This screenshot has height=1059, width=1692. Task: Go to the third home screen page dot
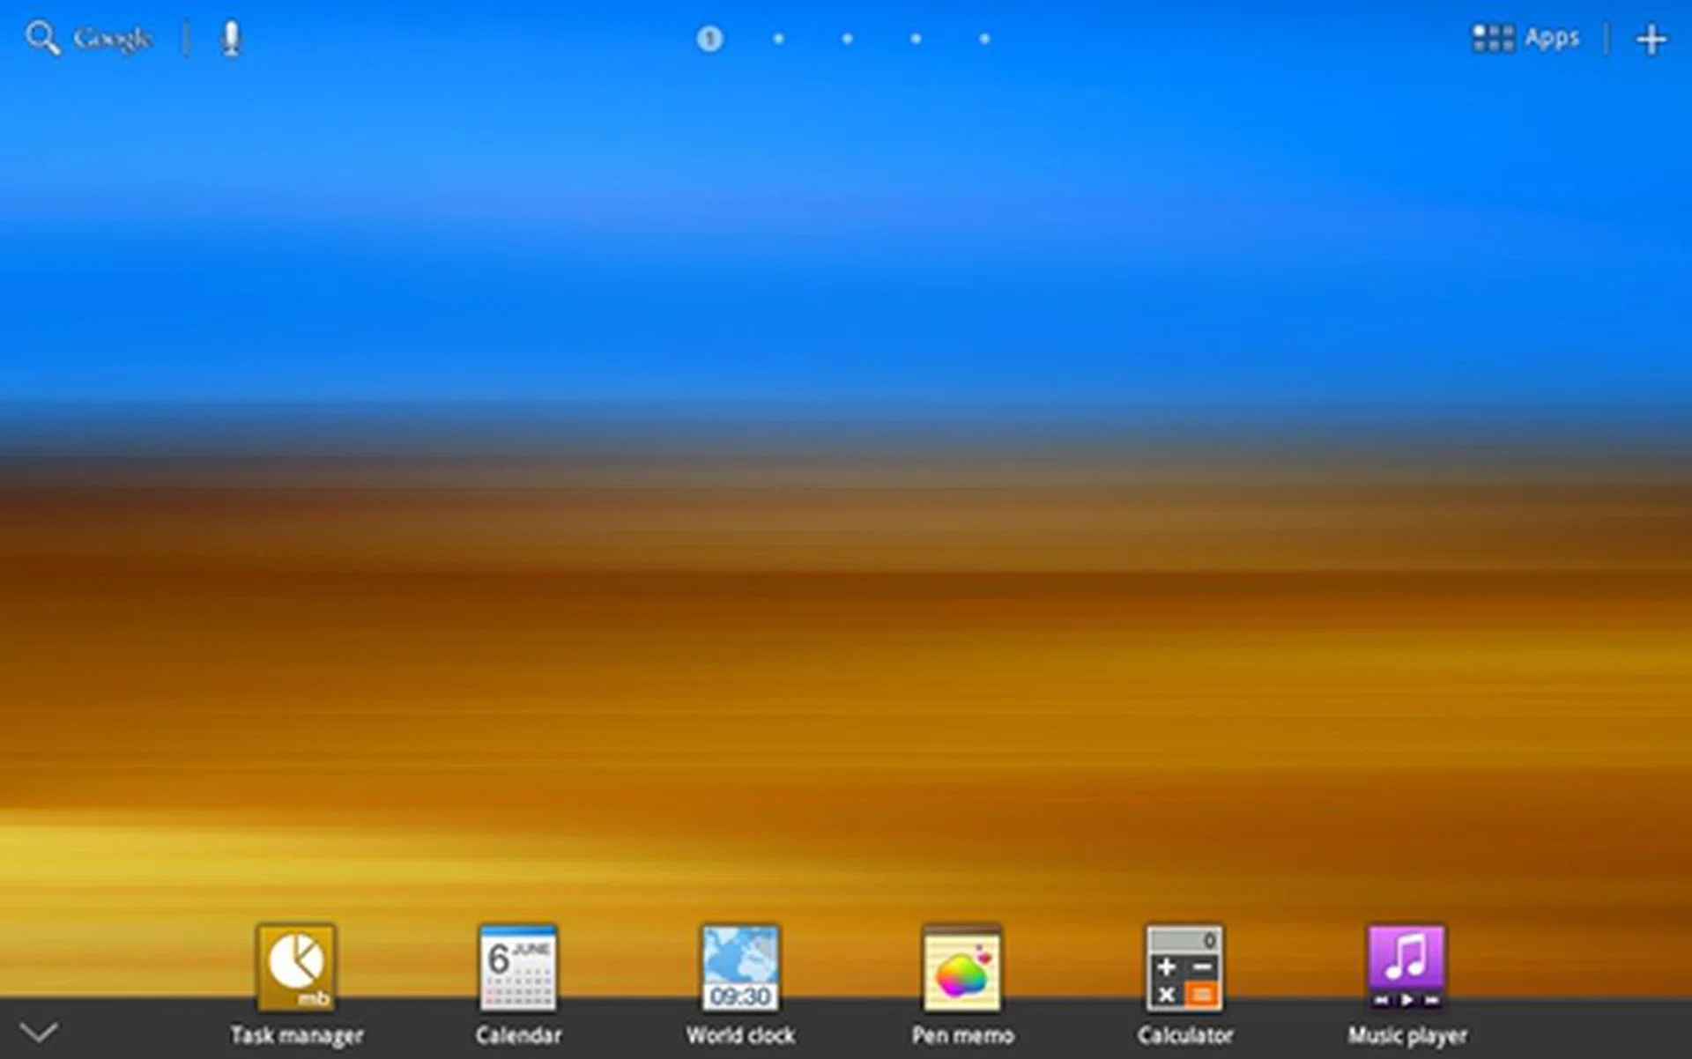[847, 39]
